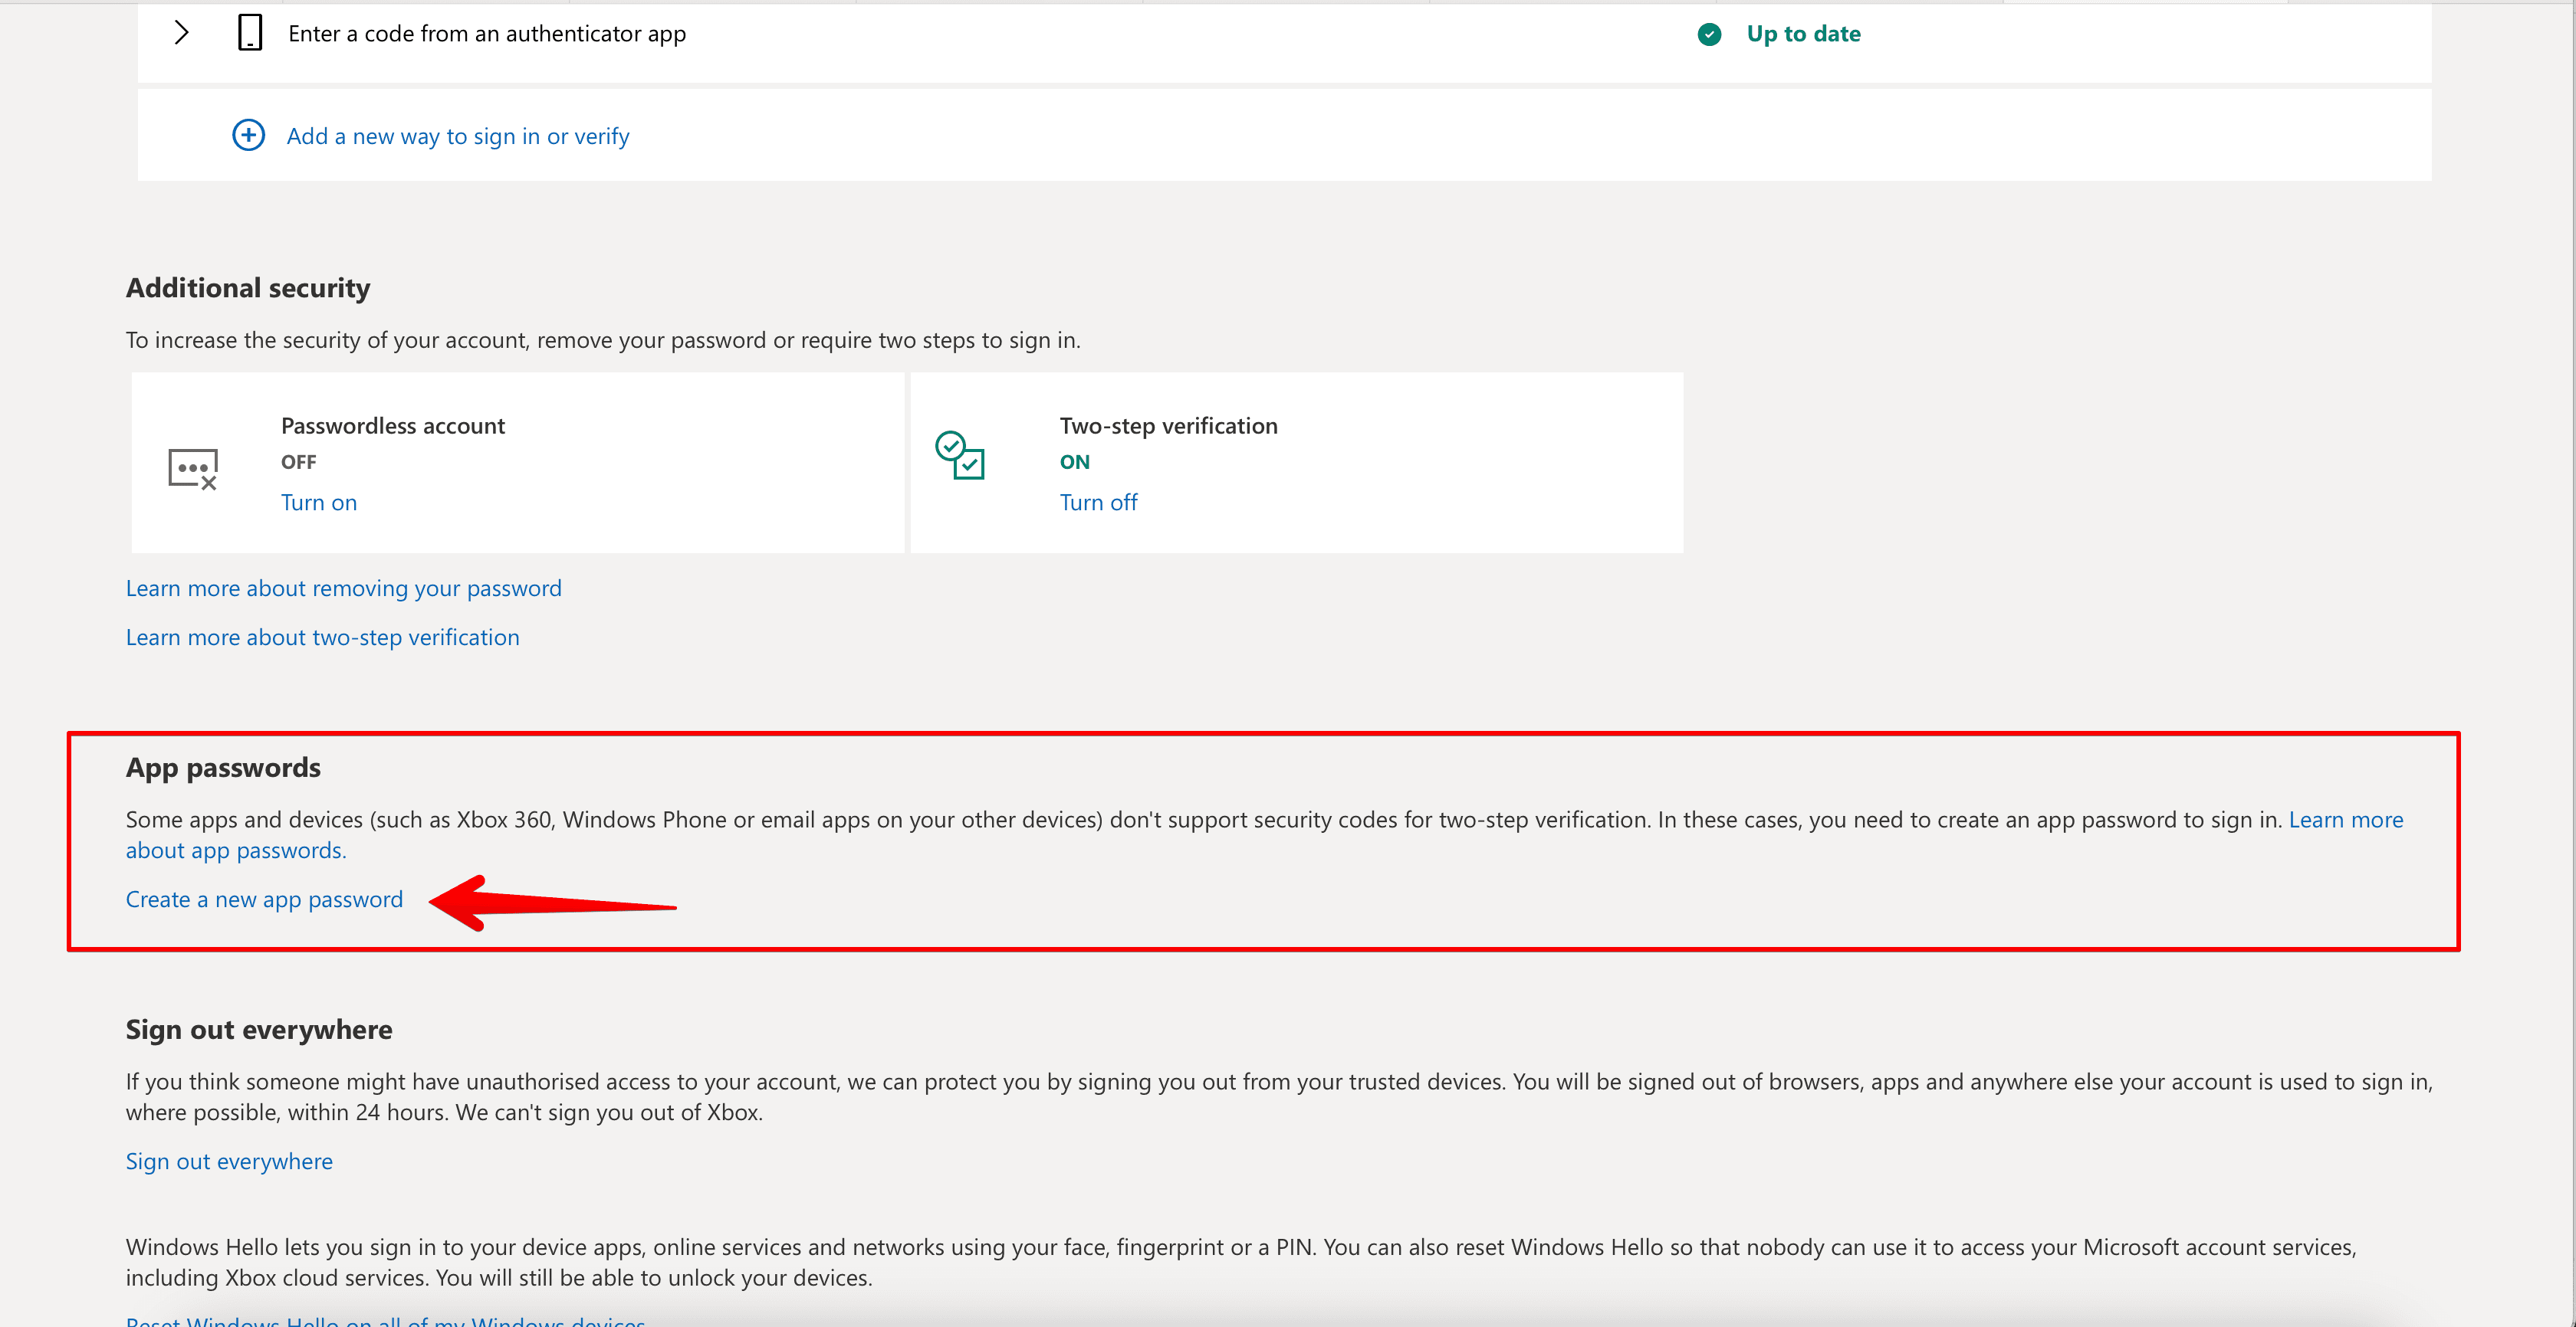Click the plus icon for adding sign-in method
Screen dimensions: 2576x1327
point(248,135)
